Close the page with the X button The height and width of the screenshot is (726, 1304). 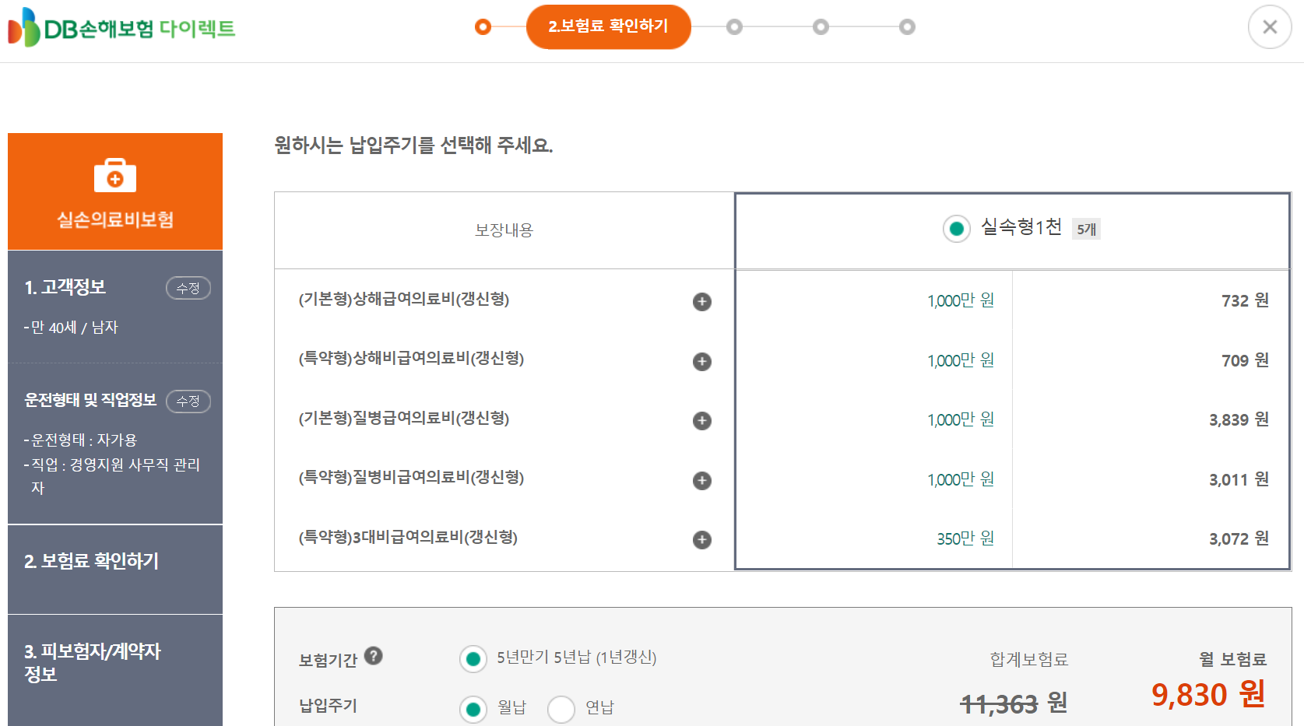1270,27
